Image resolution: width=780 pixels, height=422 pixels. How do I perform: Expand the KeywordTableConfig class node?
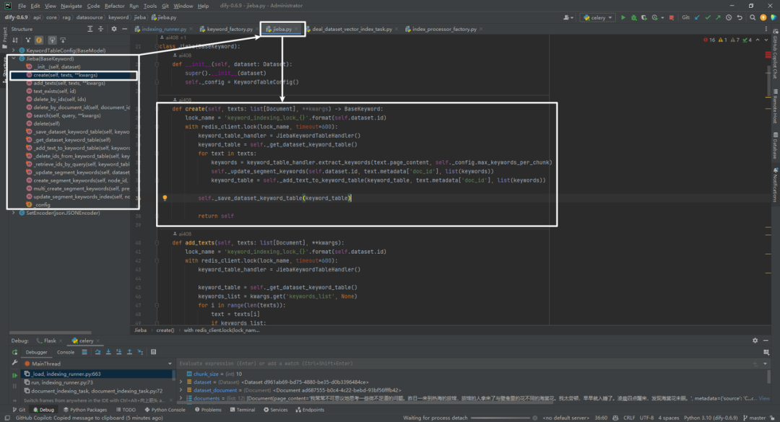(14, 50)
